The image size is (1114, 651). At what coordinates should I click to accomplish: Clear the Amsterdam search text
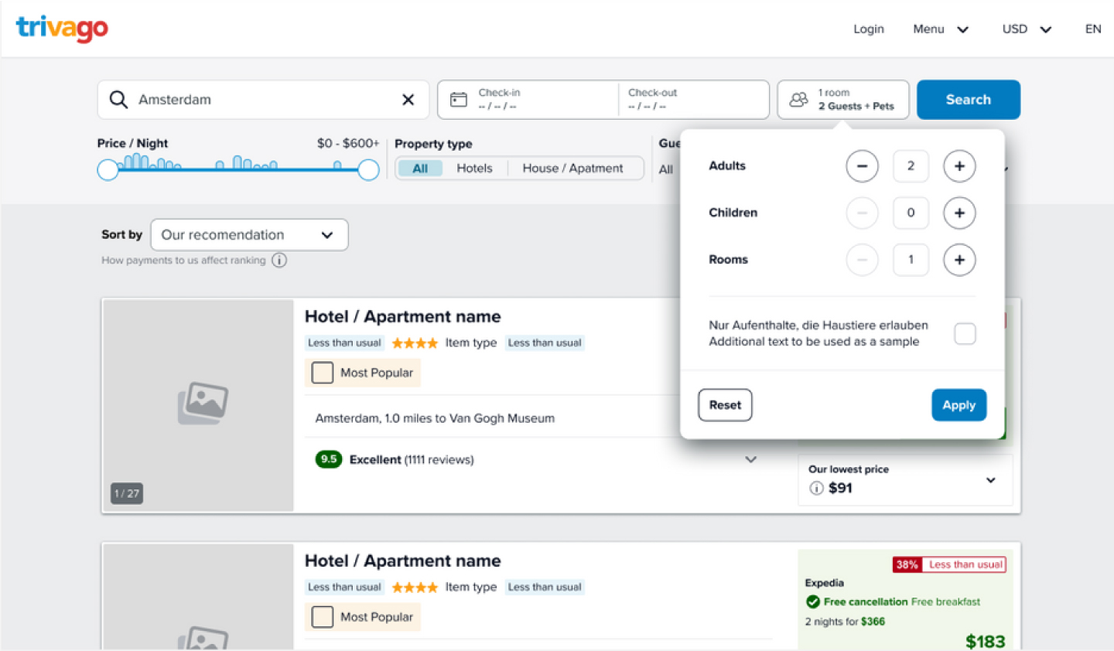(408, 100)
